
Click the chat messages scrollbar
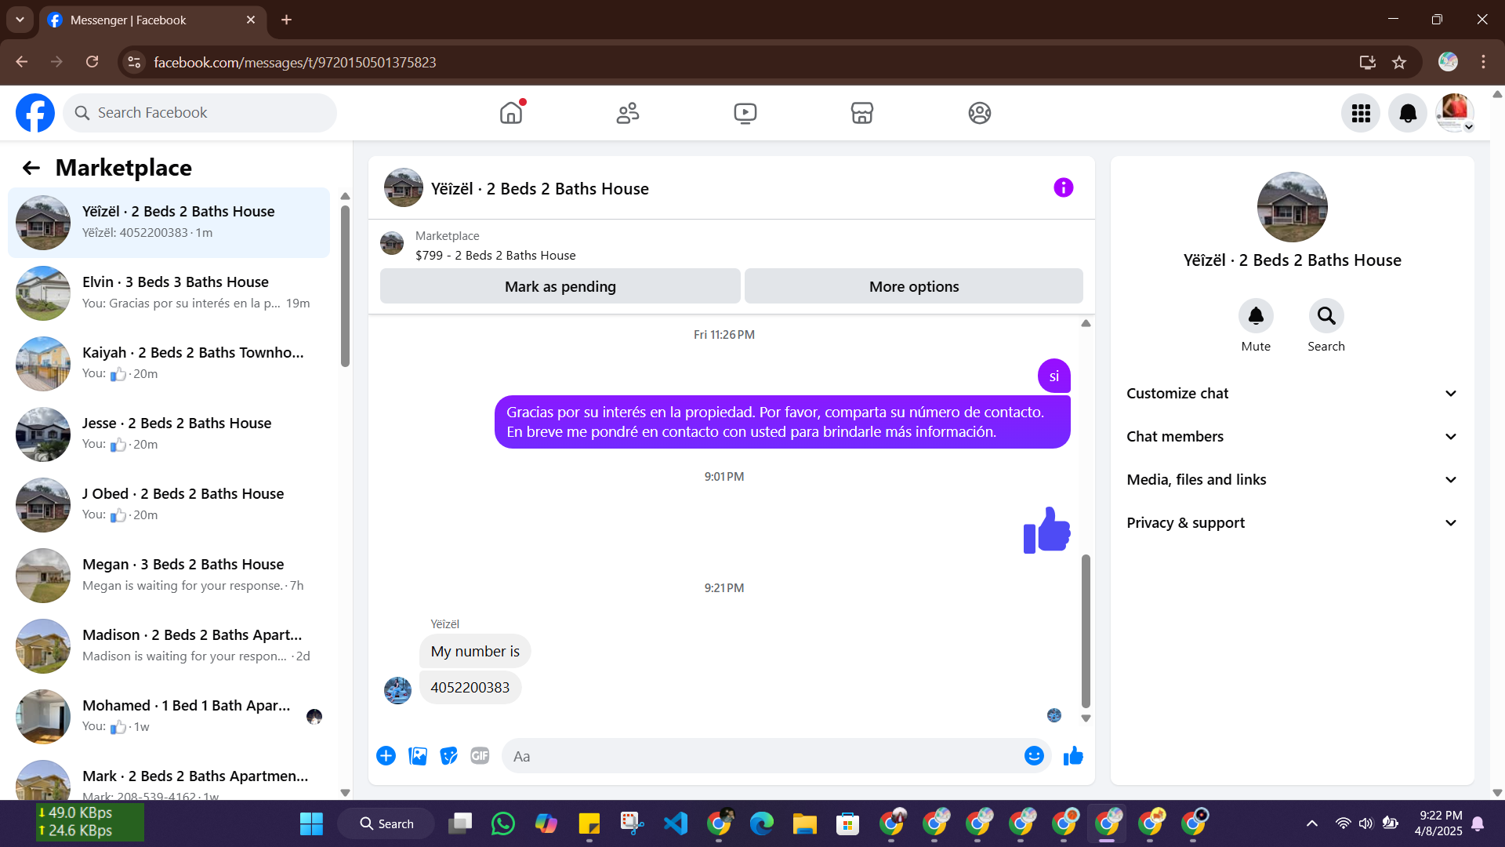[x=1086, y=631]
